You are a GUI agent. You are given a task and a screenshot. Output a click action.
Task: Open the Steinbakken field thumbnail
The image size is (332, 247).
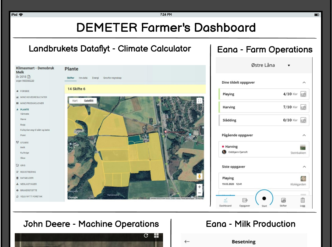303,147
